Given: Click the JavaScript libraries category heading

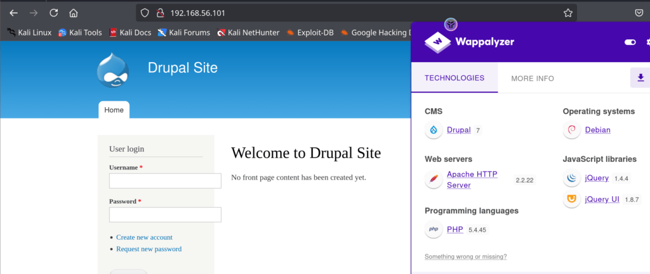Looking at the screenshot, I should point(600,159).
